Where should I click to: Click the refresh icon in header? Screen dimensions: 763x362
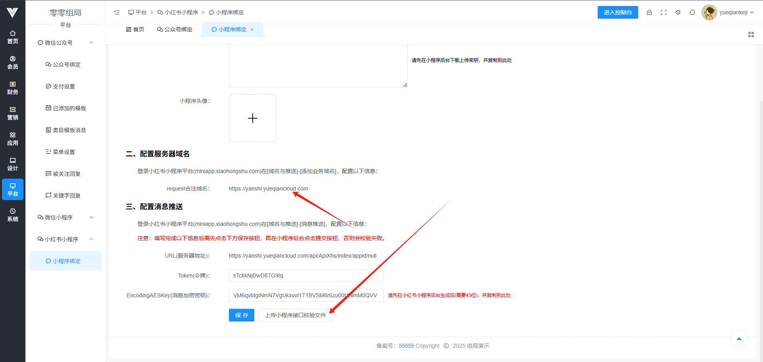tap(692, 12)
